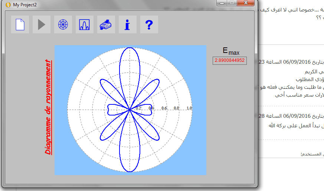Click the app icon in title bar

tap(7, 4)
